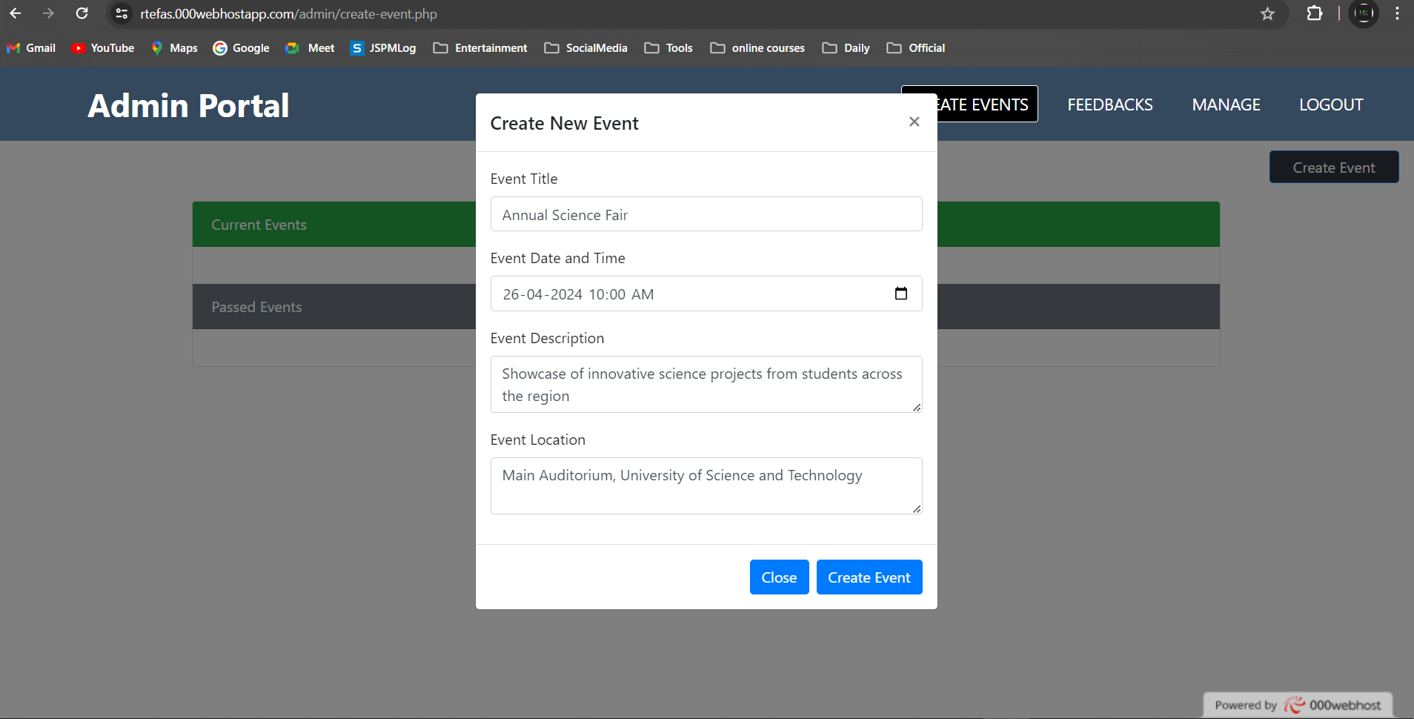
Task: Click the address bar URL
Action: [288, 14]
